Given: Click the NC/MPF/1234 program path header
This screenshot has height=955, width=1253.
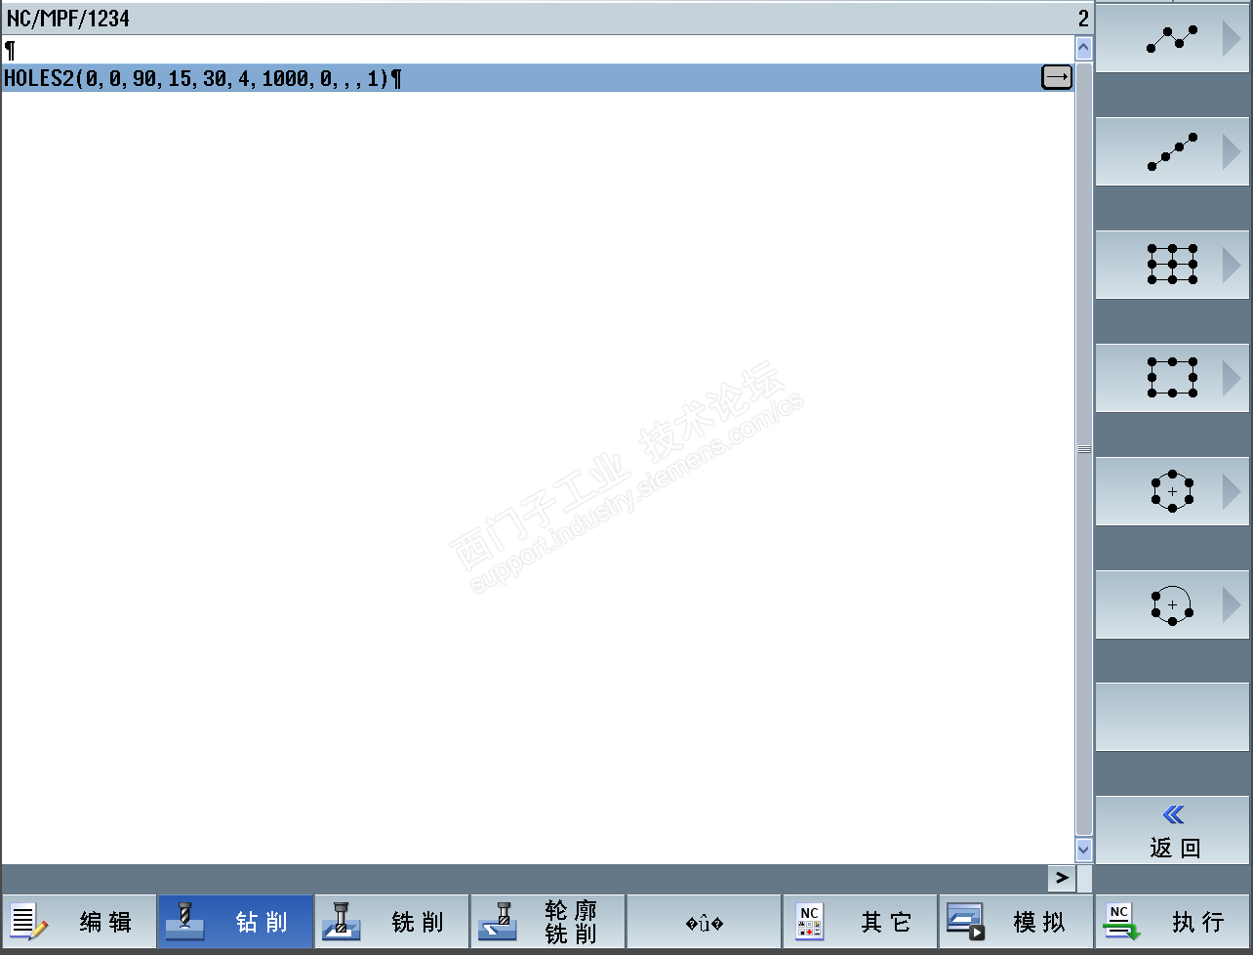Looking at the screenshot, I should [x=68, y=19].
